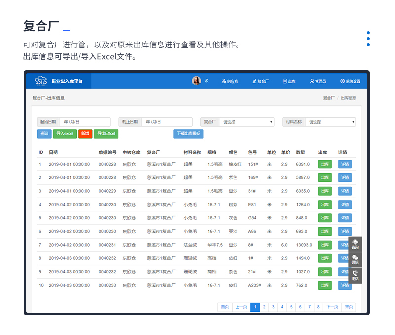Click the three vertical dots icon
The height and width of the screenshot is (335, 395).
[368, 39]
